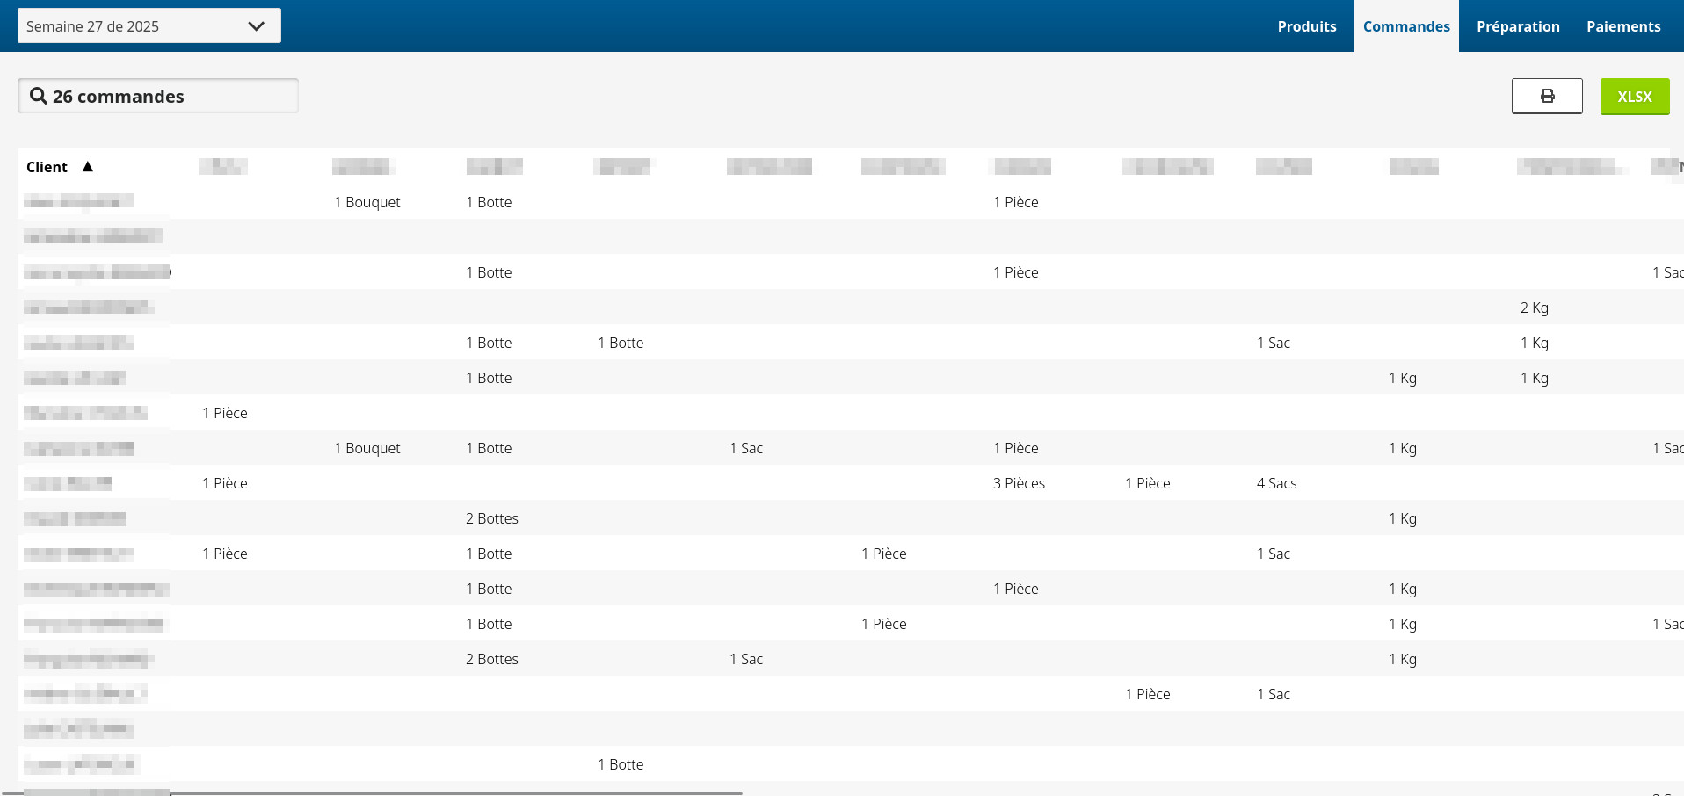Click the printer icon button
The width and height of the screenshot is (1684, 796).
coord(1547,96)
